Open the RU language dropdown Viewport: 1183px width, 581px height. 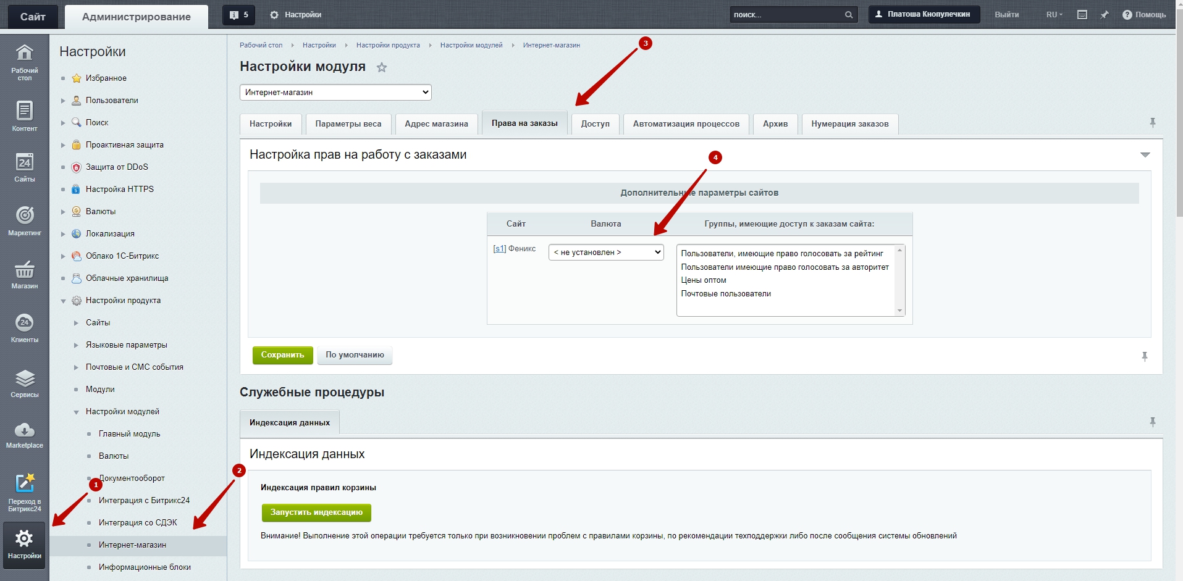1054,15
